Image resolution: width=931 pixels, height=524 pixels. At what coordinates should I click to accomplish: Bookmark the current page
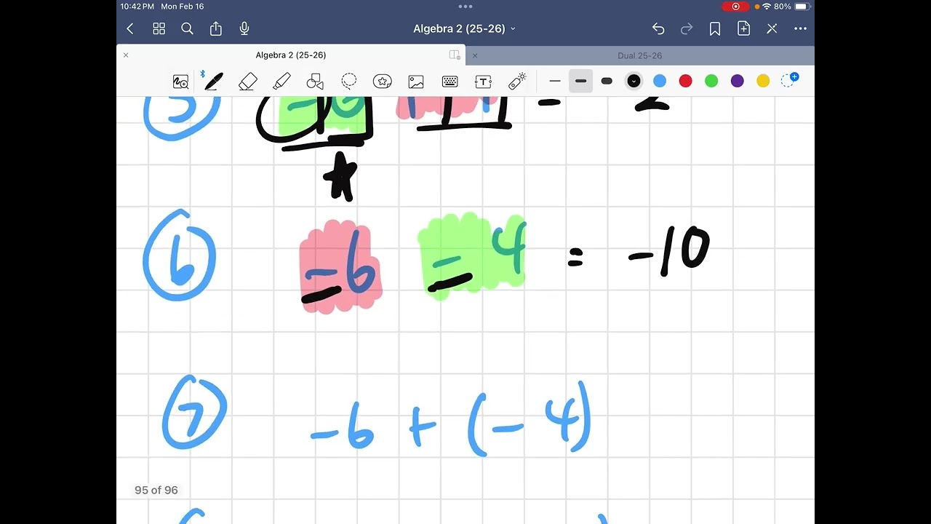click(715, 29)
